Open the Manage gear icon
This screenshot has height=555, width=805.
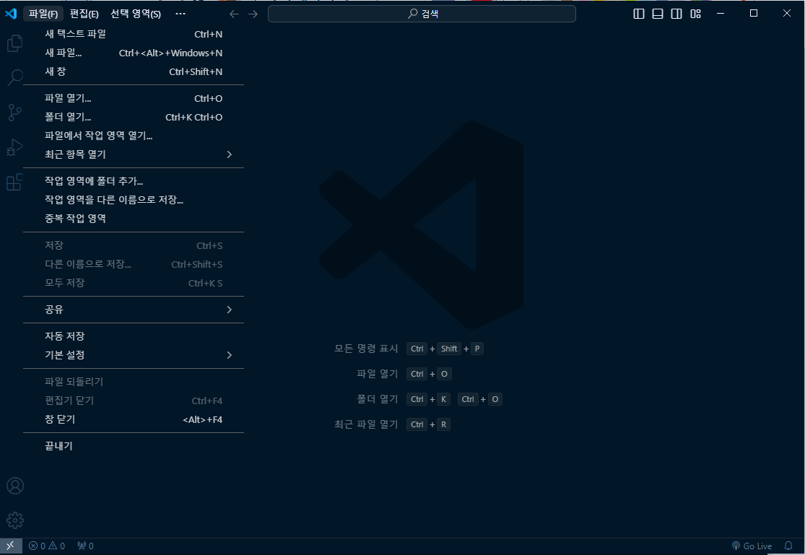pos(15,520)
